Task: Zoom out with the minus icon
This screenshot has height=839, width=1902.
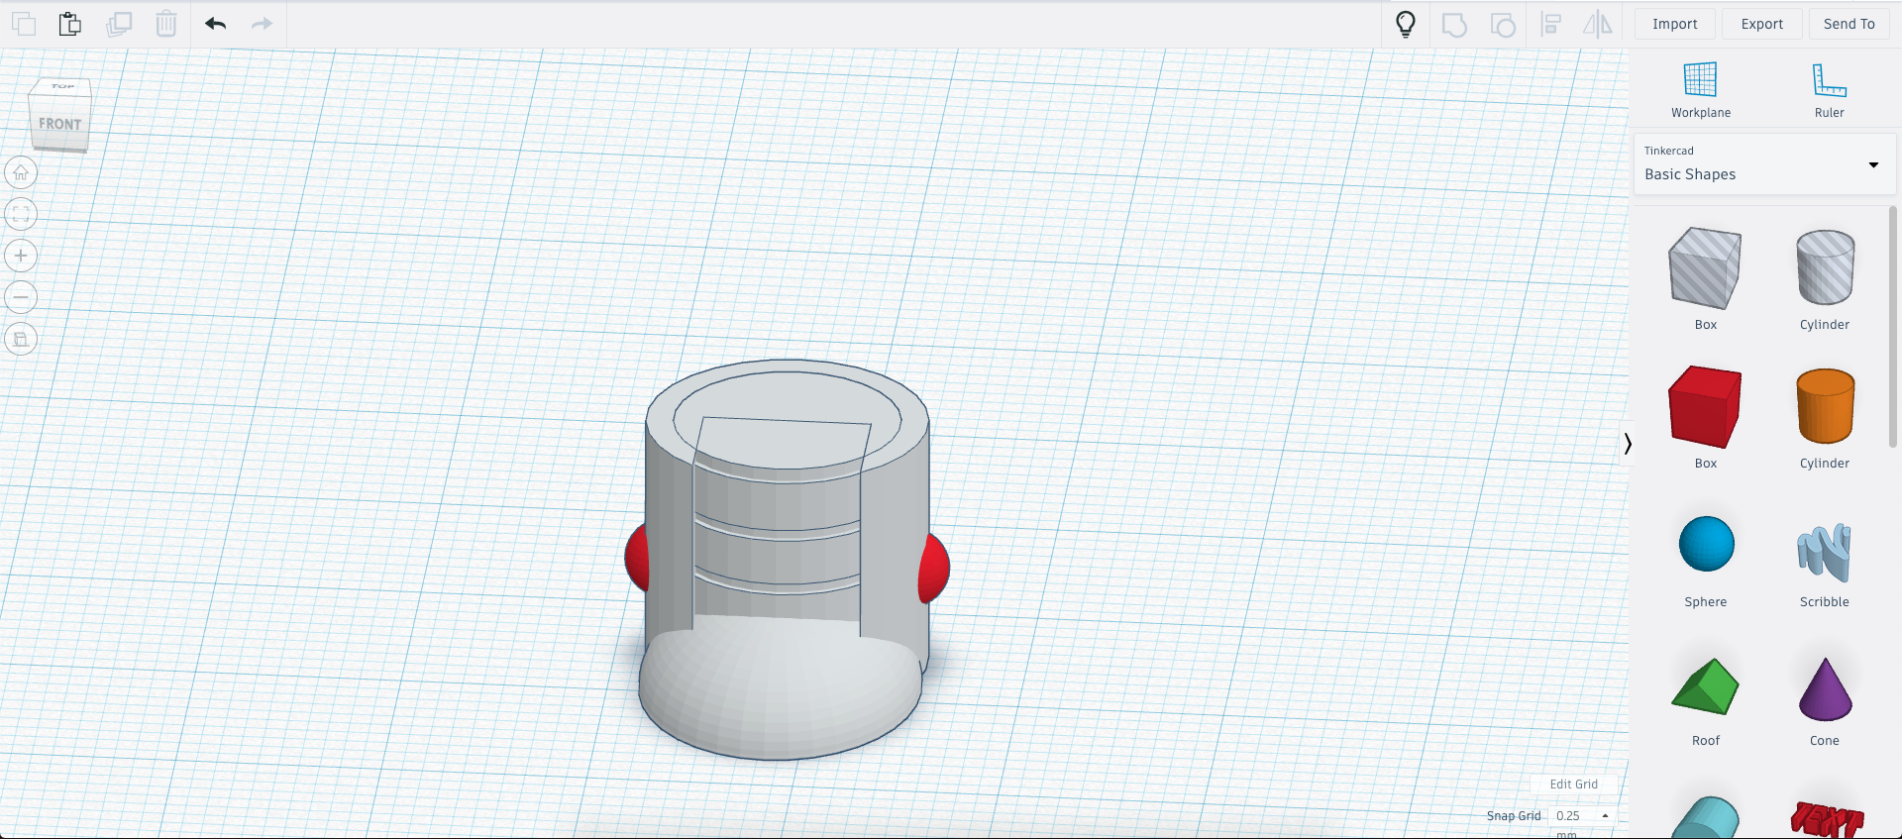Action: [x=21, y=297]
